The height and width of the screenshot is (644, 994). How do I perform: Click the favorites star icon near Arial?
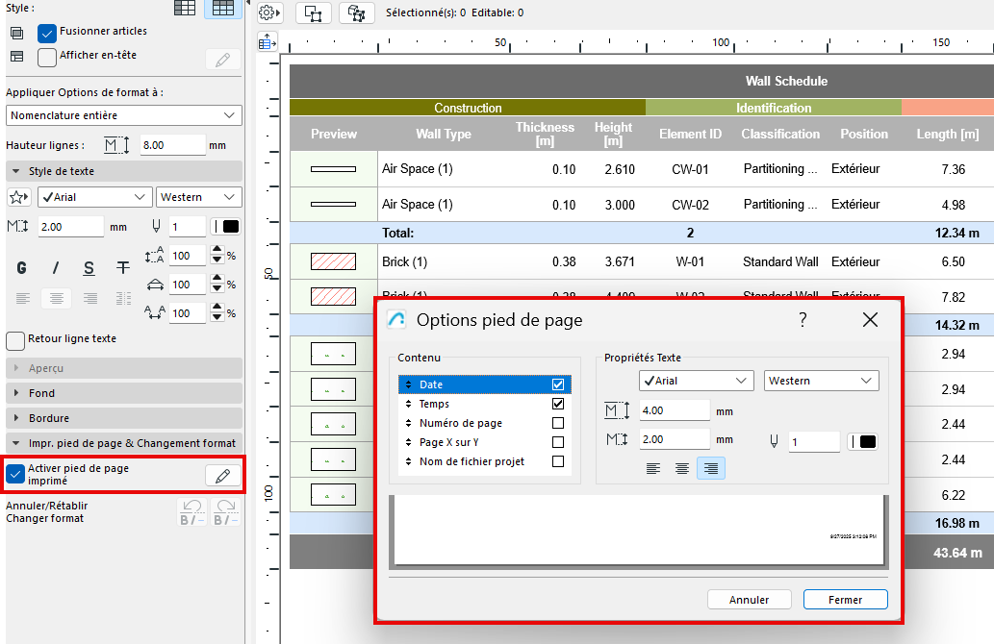[18, 197]
